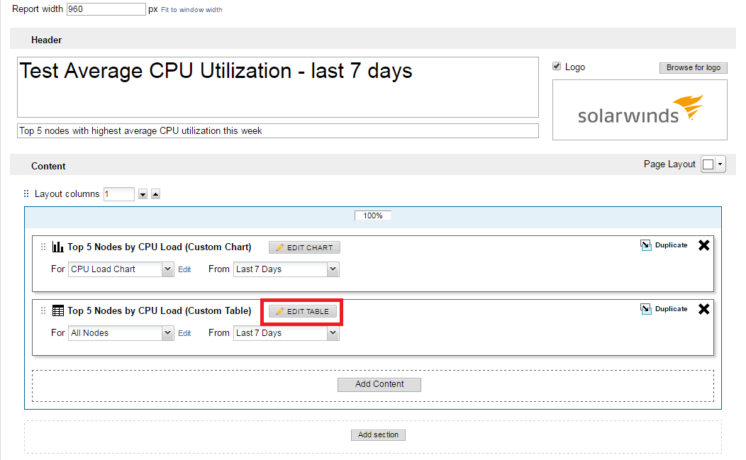This screenshot has height=460, width=746.
Task: Click the Top 5 Nodes Custom Table title
Action: (x=160, y=310)
